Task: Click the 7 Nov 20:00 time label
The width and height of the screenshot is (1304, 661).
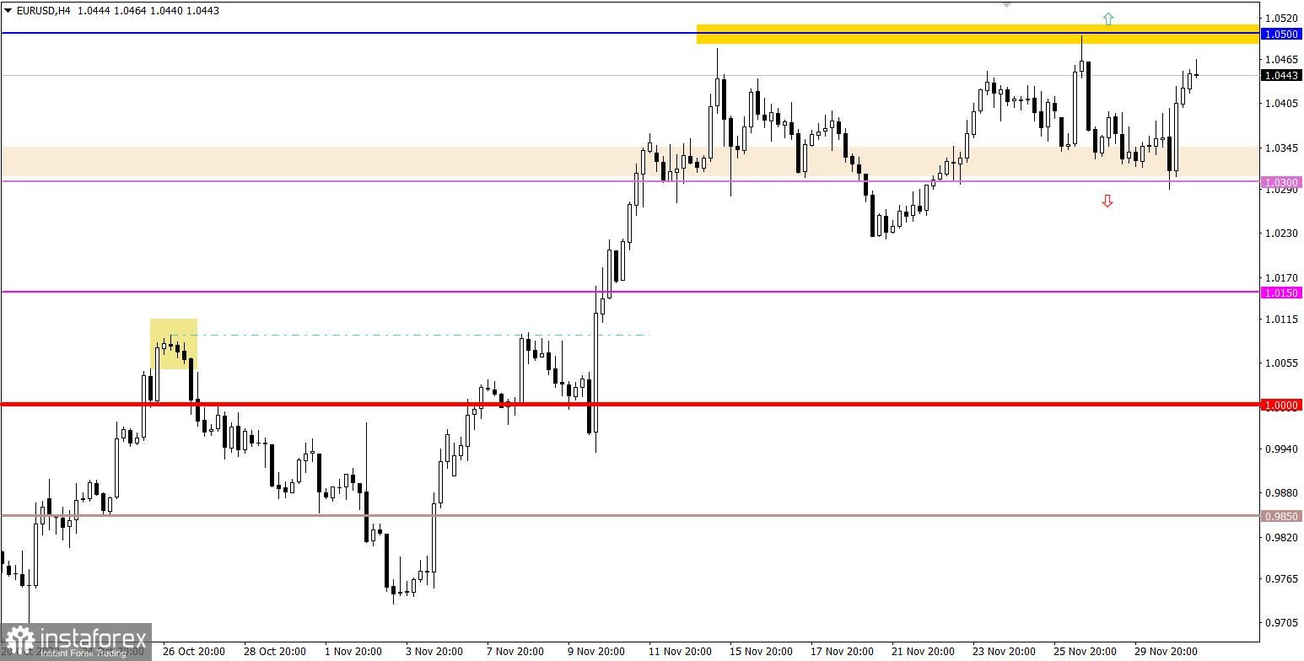Action: [515, 652]
